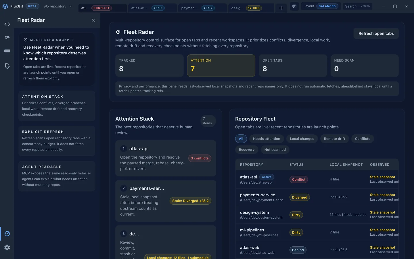
Task: Open the code brackets sidebar view
Action: point(7,24)
